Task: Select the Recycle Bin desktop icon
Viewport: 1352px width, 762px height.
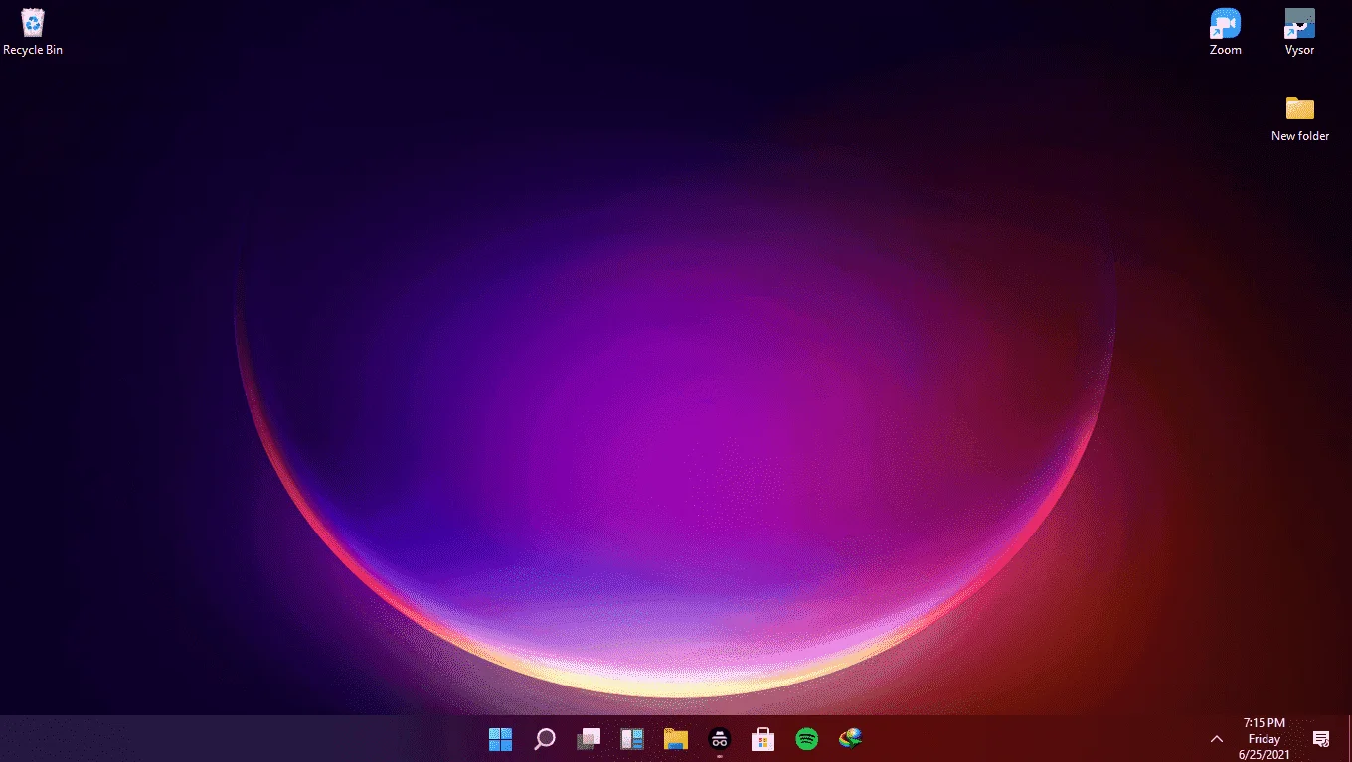Action: pos(33,32)
